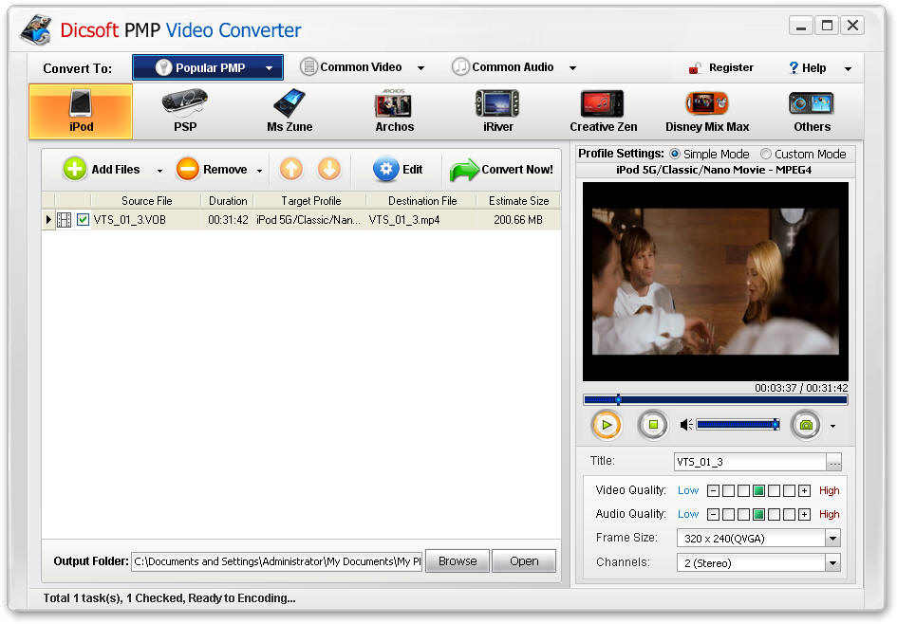Set Audio Quality to the second box
This screenshot has width=897, height=624.
(x=743, y=514)
